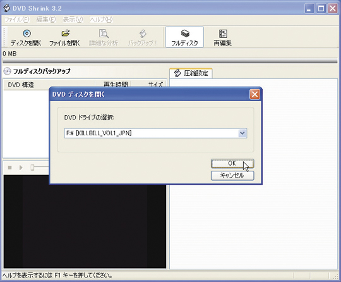Click the キャンセル button in the dialog
This screenshot has height=282, width=341.
click(232, 176)
